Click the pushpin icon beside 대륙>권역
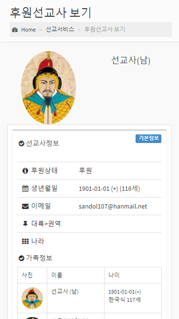Image resolution: width=179 pixels, height=319 pixels. tap(25, 224)
